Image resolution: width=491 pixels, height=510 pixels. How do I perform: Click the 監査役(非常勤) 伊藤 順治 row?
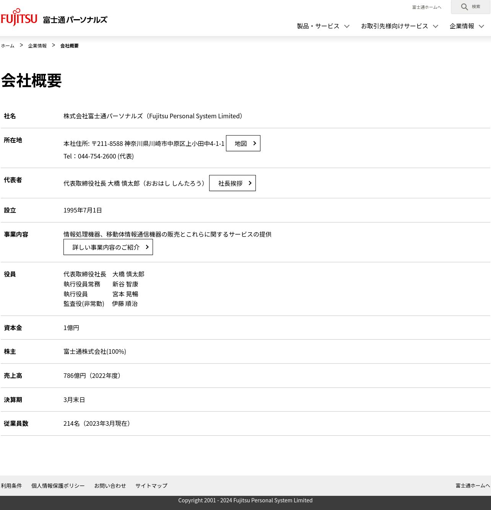101,304
